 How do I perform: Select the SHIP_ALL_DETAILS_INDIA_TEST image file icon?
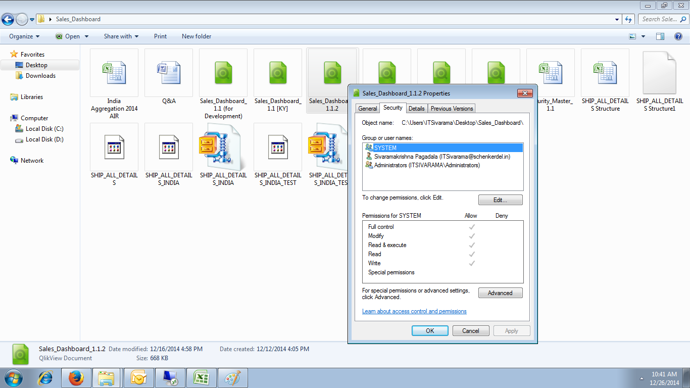pyautogui.click(x=278, y=147)
